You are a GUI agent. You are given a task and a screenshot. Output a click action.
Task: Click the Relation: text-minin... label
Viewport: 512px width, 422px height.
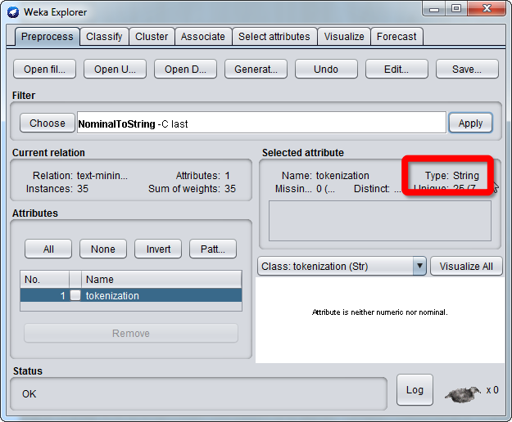pyautogui.click(x=80, y=175)
